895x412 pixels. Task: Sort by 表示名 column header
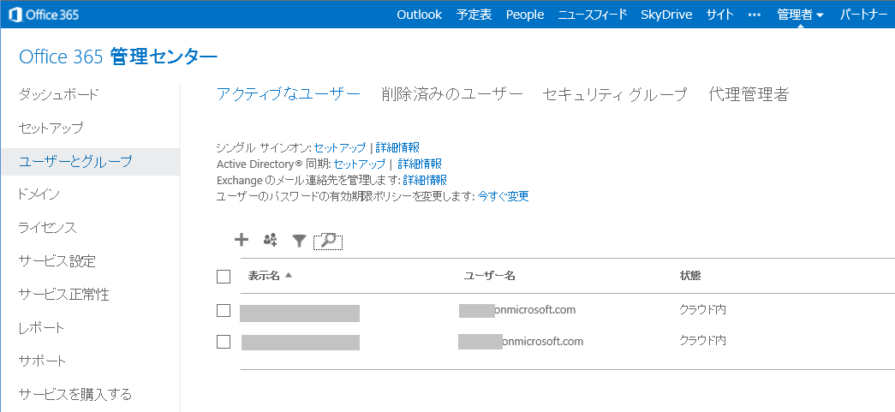point(270,276)
